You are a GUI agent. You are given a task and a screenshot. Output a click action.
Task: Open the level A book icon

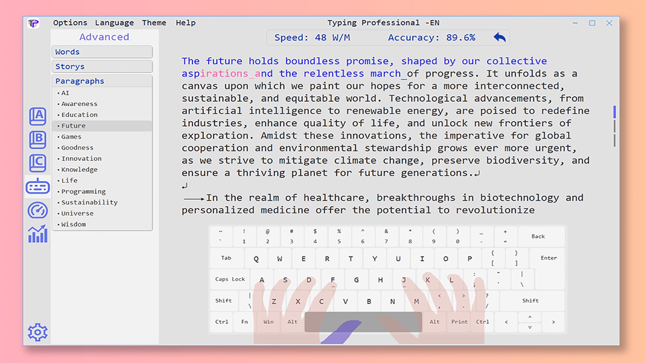pos(38,116)
